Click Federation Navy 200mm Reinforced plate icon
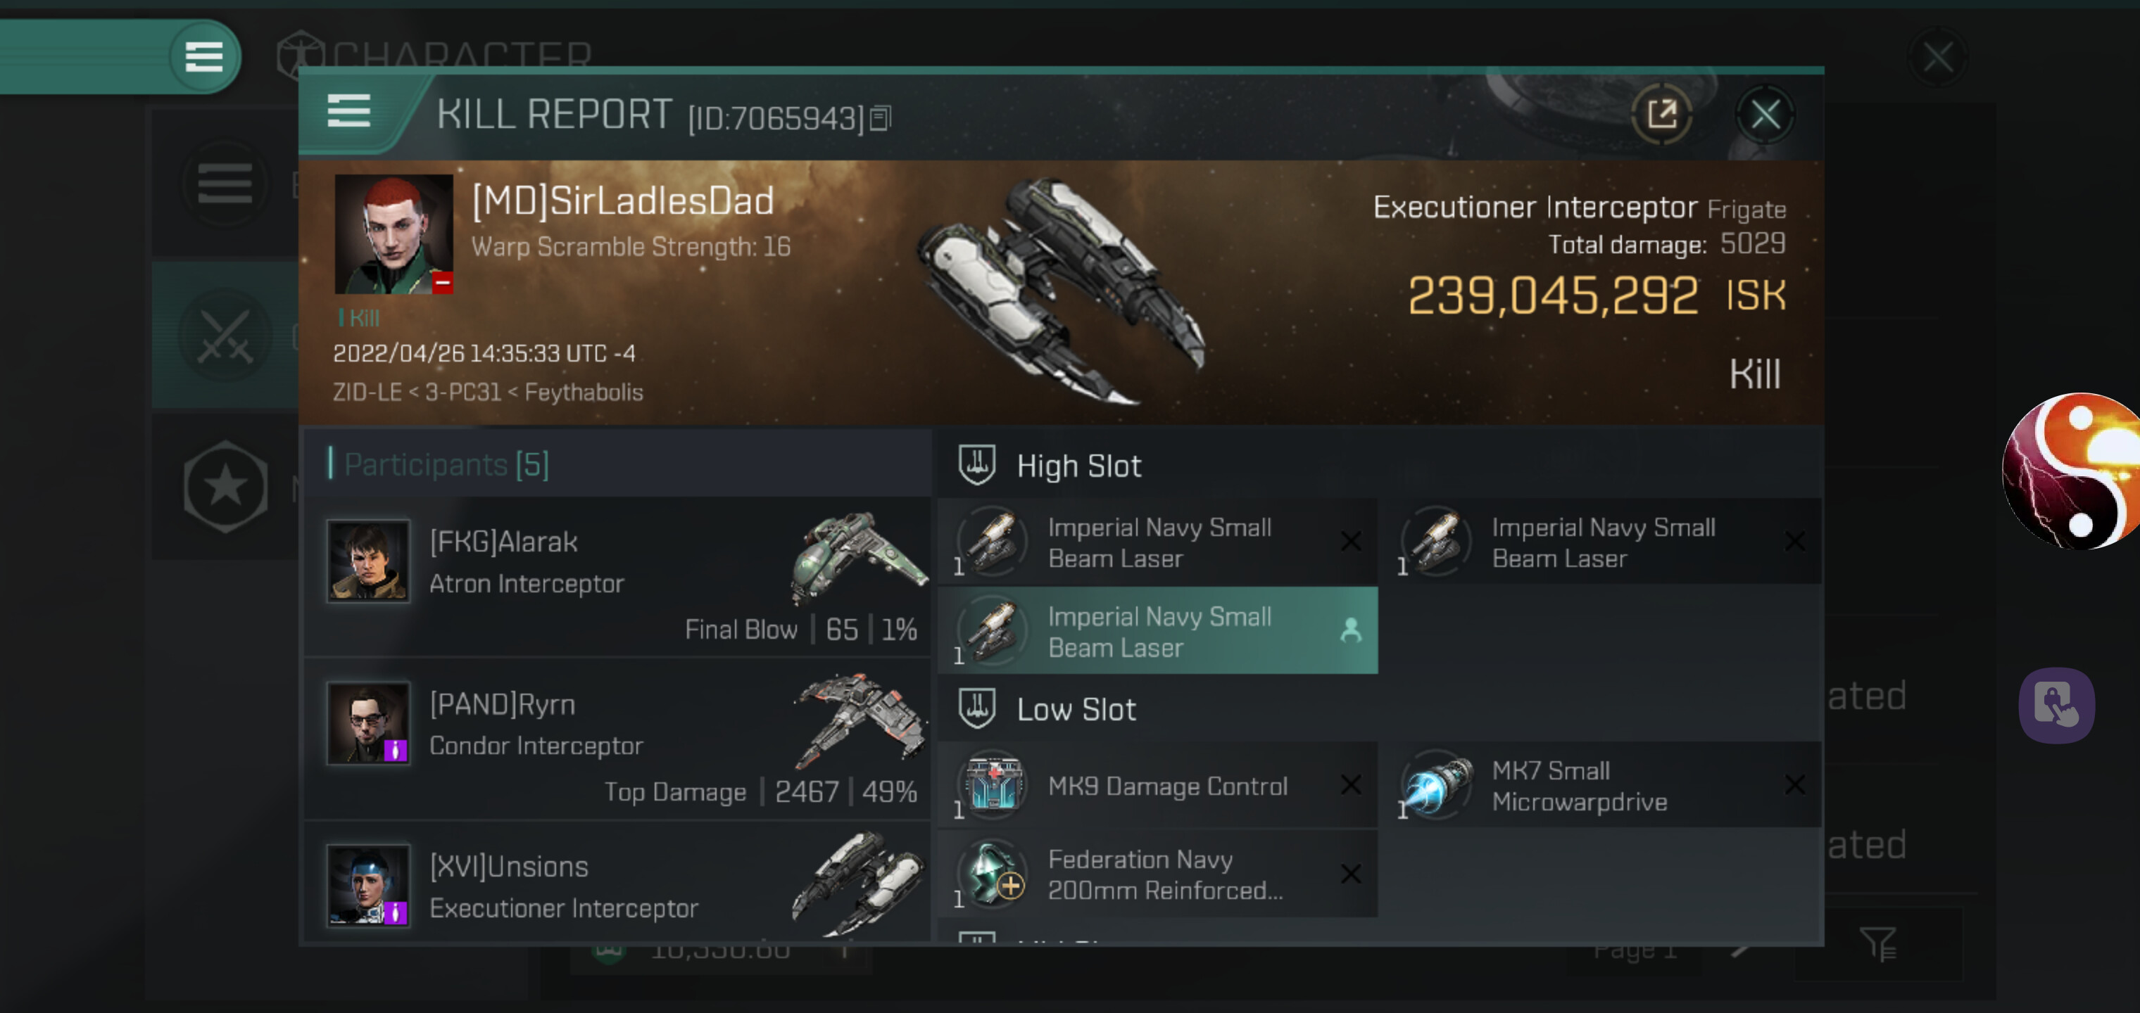The image size is (2140, 1013). click(993, 874)
